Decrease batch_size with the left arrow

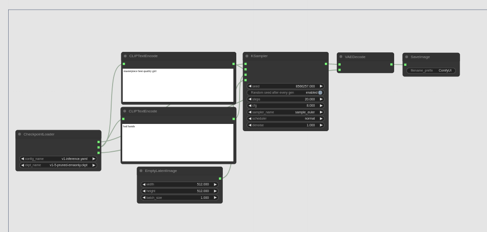(144, 197)
